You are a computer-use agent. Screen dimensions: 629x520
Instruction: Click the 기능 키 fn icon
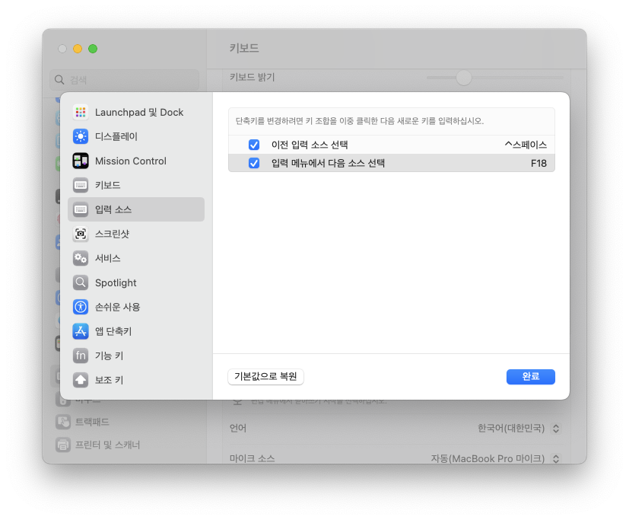coord(81,356)
